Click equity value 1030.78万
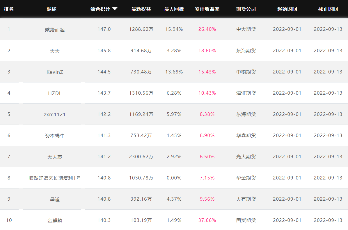Image resolution: width=348 pixels, height=230 pixels. coord(141,178)
